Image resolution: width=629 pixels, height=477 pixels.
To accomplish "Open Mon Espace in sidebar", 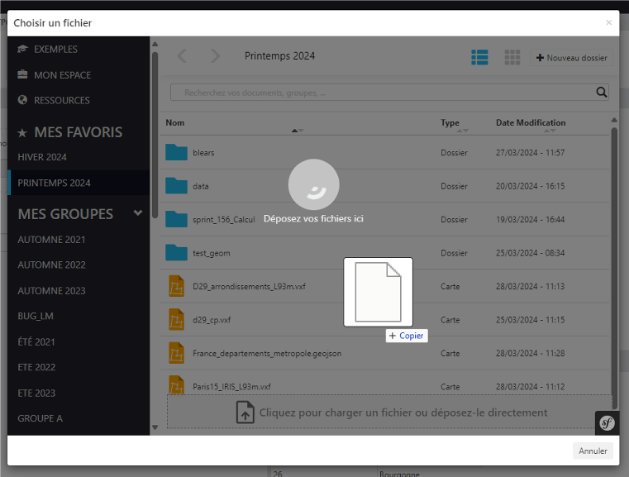I will pyautogui.click(x=62, y=75).
